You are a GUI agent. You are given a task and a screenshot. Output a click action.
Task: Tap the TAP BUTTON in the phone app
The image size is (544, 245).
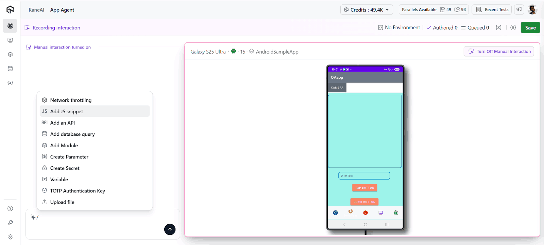pos(364,188)
